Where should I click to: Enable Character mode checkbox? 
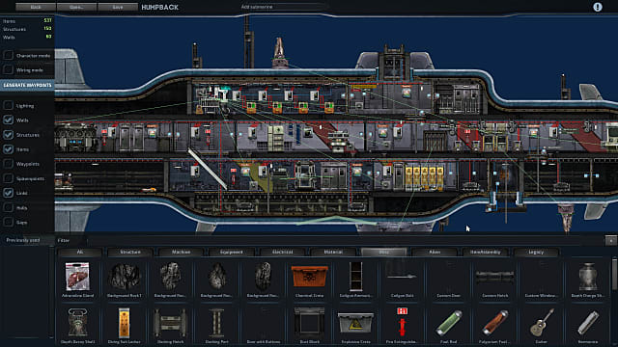point(8,56)
